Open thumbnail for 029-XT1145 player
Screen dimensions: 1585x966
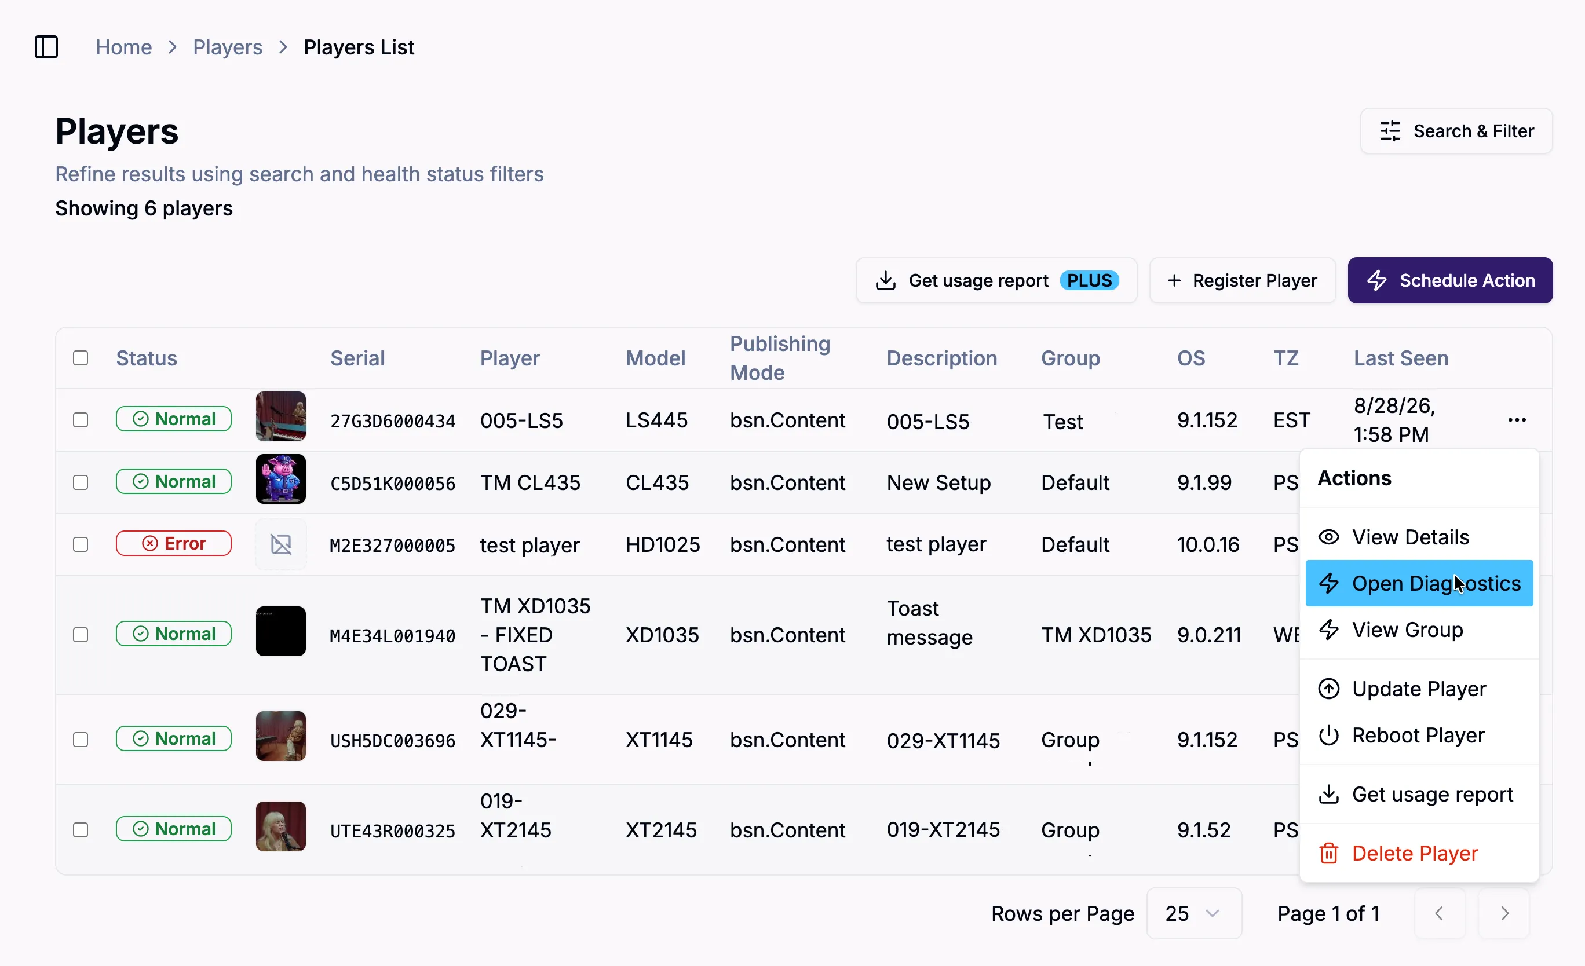point(280,736)
